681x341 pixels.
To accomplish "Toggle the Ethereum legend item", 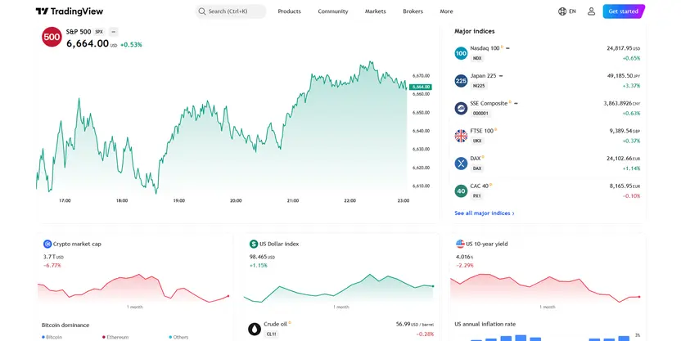I will [116, 337].
